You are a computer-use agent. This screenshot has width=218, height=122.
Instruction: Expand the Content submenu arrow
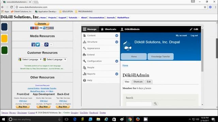(116, 36)
